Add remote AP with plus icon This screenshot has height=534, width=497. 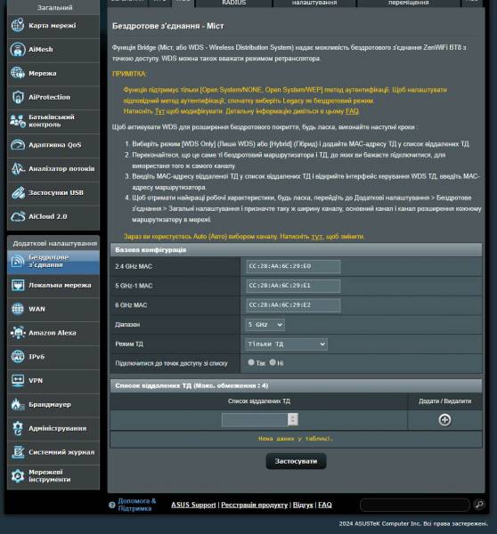click(x=444, y=420)
